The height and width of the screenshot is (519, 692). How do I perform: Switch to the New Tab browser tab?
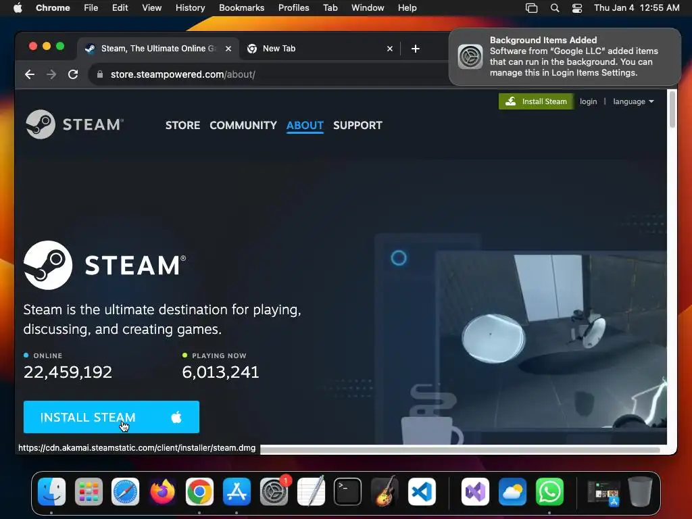pyautogui.click(x=320, y=49)
